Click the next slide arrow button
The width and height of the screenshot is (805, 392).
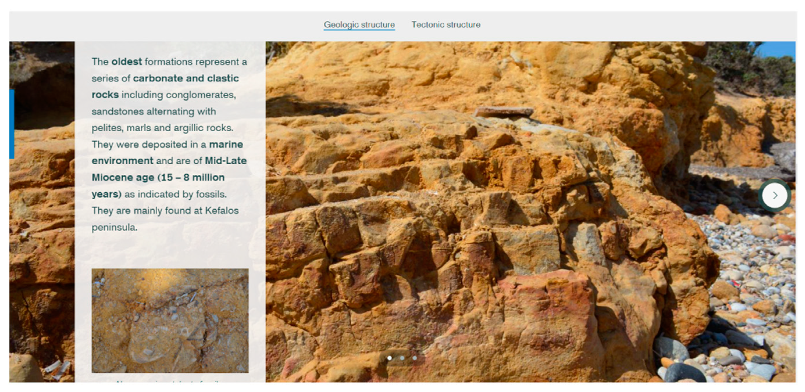tap(774, 196)
